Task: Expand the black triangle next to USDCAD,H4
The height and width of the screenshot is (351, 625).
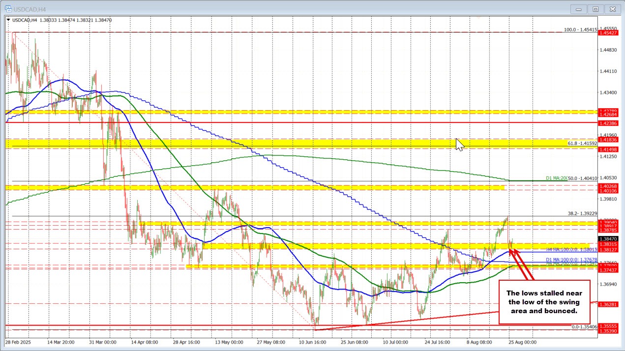Action: coord(8,20)
